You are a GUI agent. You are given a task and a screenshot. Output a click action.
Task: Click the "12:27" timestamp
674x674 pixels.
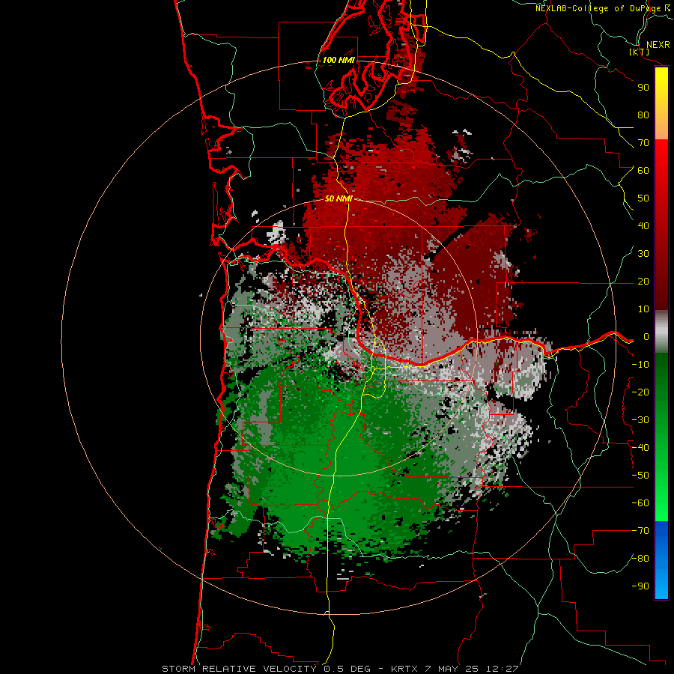[x=503, y=669]
